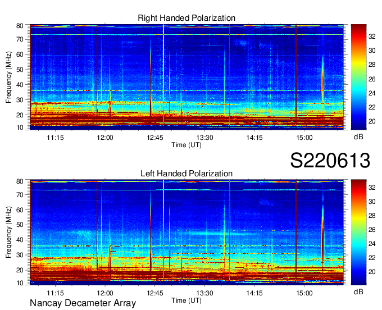
Task: Click the 70 MHz tick label on the top plot
Action: (x=20, y=39)
